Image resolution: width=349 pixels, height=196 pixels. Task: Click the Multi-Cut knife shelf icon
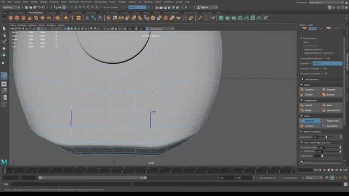tap(200, 18)
